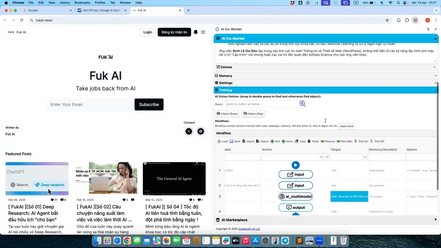The height and width of the screenshot is (248, 441).
Task: Bookmark this page with the star icon
Action: pos(387,20)
